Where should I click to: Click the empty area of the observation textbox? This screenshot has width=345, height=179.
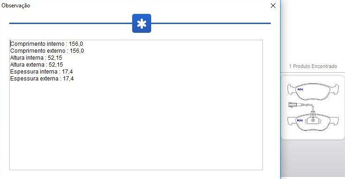point(136,125)
